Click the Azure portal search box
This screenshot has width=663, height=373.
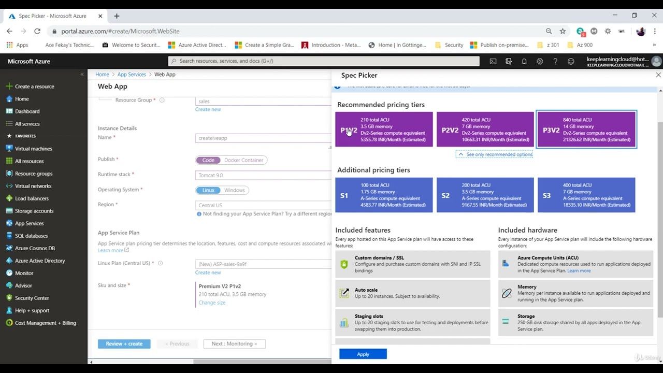click(324, 61)
